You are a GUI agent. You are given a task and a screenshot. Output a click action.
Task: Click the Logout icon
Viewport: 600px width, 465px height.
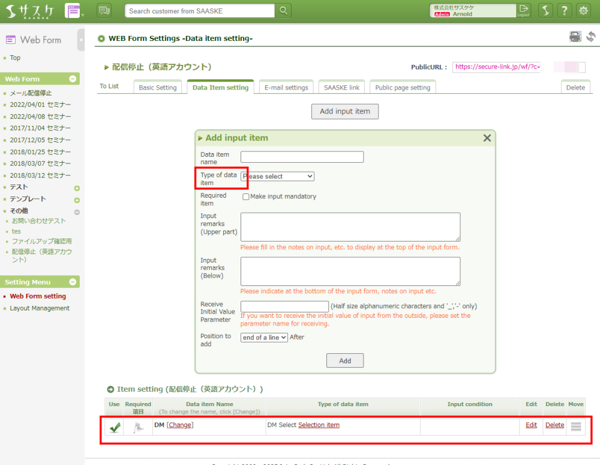[524, 10]
